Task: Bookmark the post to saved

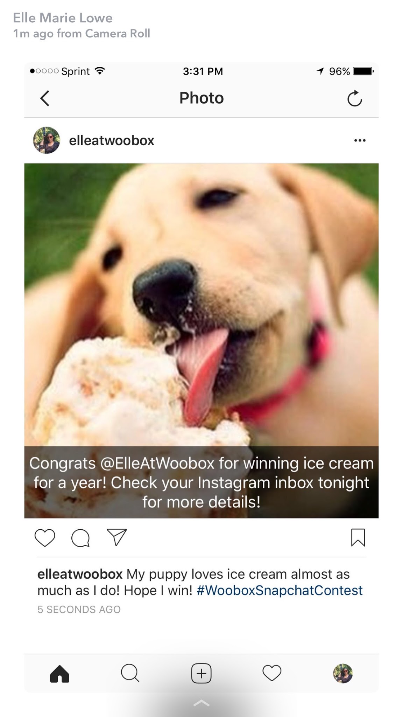Action: [358, 537]
